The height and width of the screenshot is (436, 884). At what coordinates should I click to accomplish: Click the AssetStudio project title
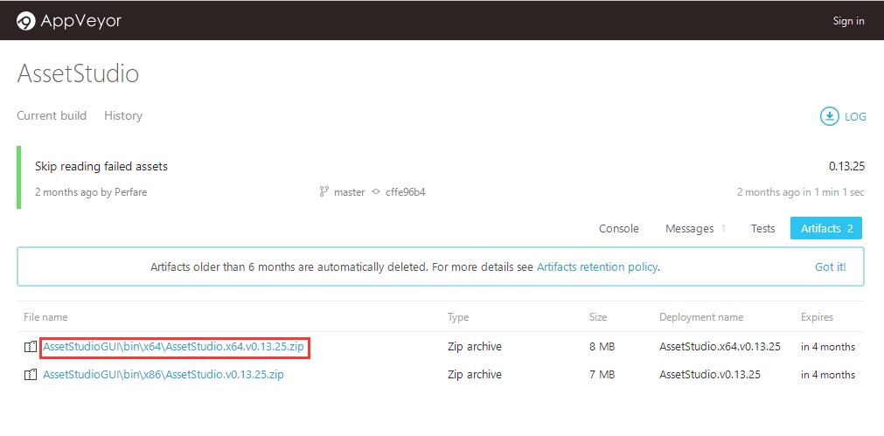click(78, 73)
